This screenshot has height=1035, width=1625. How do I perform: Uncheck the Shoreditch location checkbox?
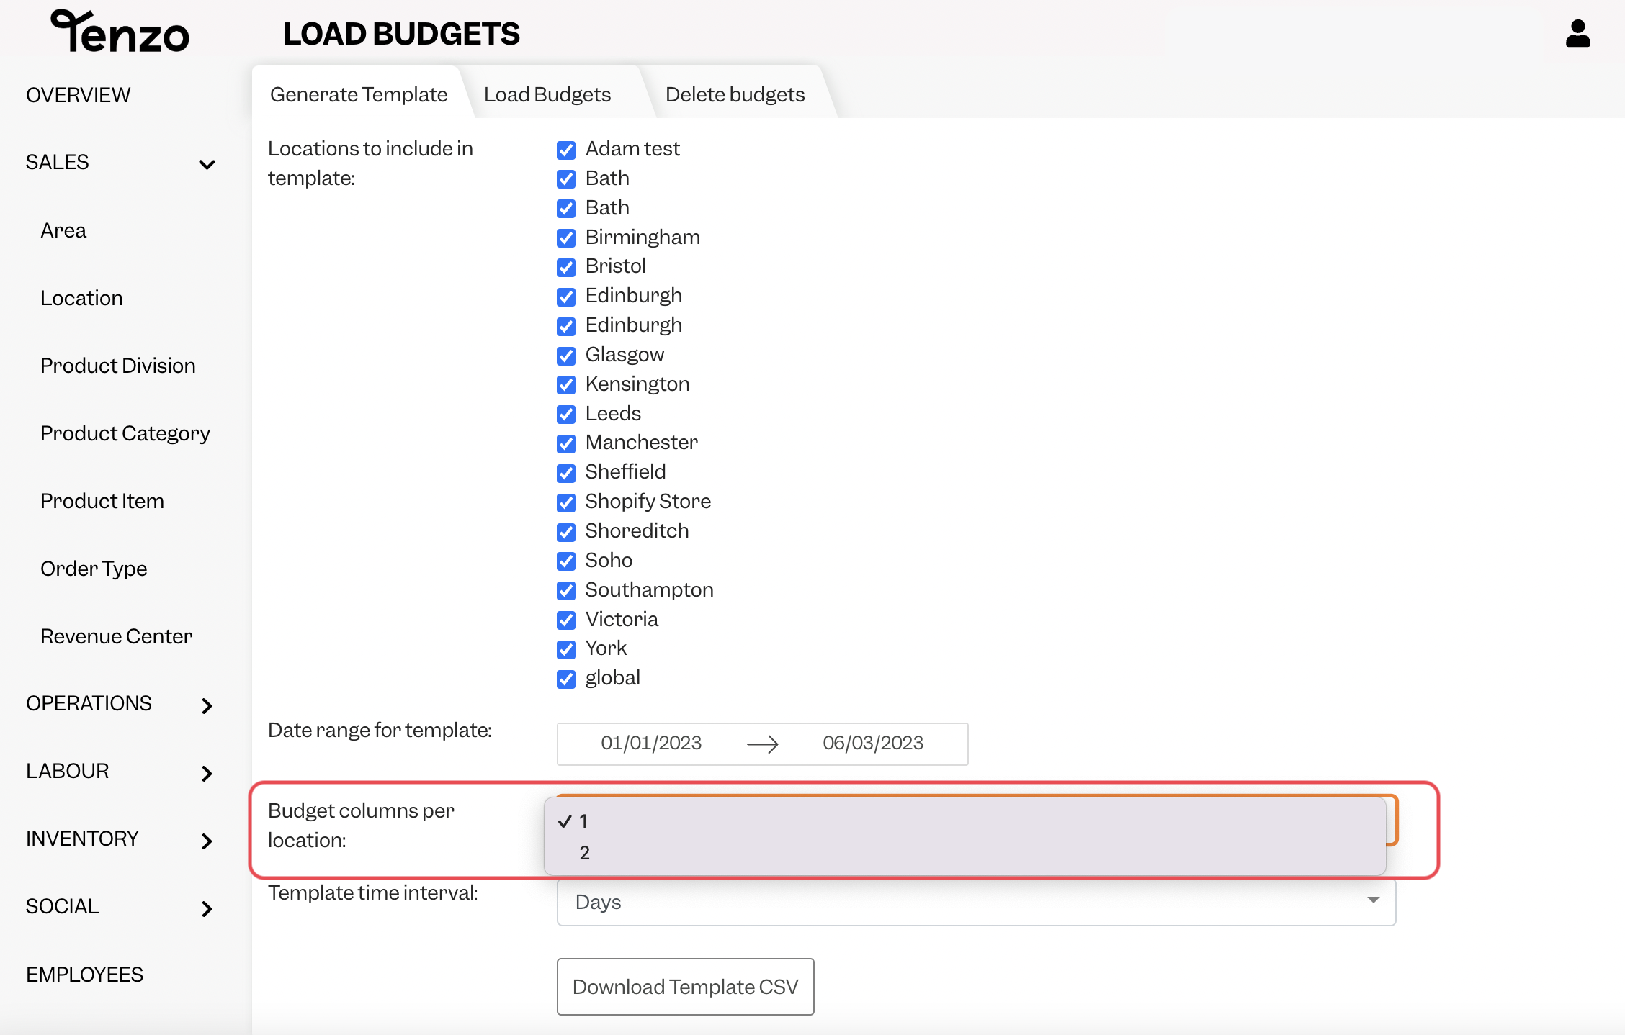point(566,532)
